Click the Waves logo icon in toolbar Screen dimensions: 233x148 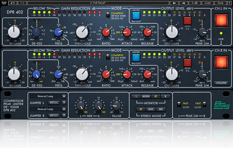coord(4,3)
